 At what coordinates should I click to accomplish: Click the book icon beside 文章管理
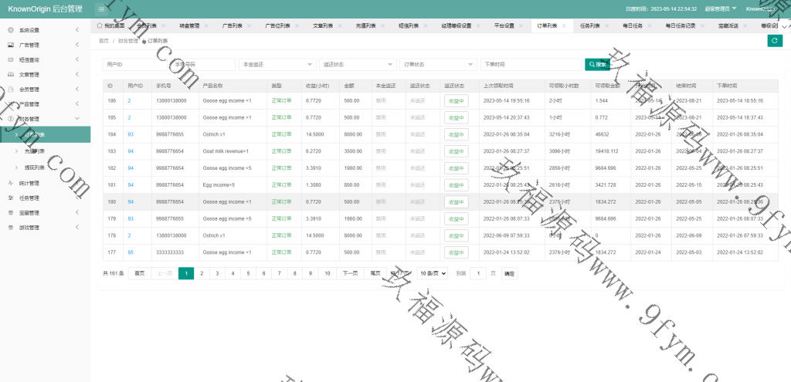tap(10, 75)
